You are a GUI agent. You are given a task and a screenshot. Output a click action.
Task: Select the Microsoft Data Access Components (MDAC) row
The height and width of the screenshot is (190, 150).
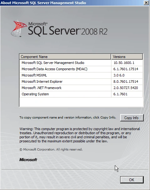click(81, 69)
